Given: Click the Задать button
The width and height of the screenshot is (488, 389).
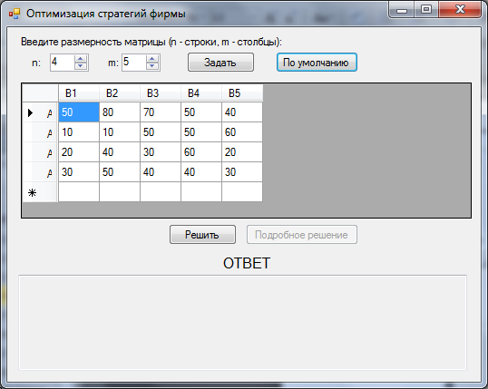Looking at the screenshot, I should 220,63.
